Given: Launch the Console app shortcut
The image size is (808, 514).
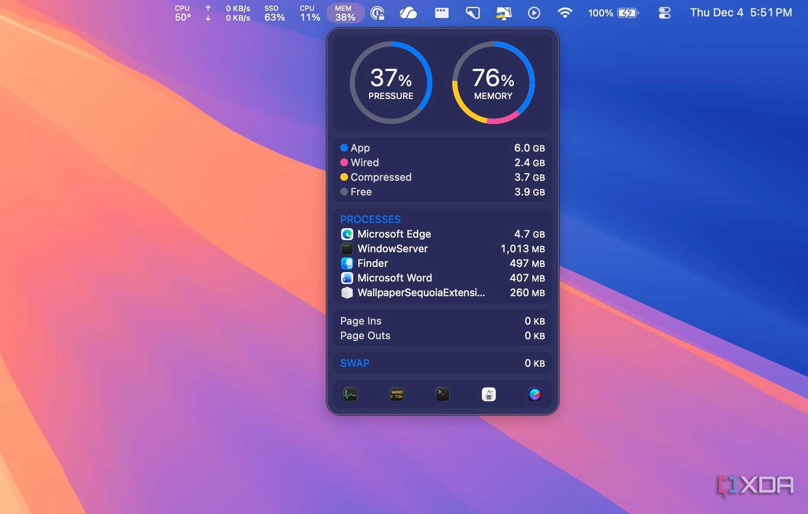Looking at the screenshot, I should [397, 394].
